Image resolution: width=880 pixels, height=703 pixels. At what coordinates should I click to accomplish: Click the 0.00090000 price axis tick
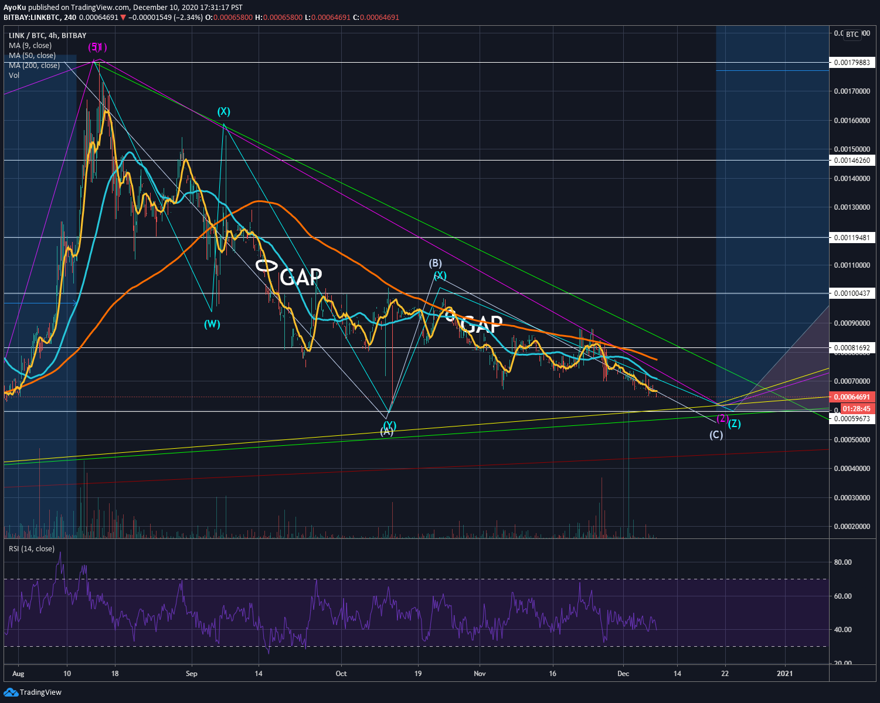tap(852, 323)
